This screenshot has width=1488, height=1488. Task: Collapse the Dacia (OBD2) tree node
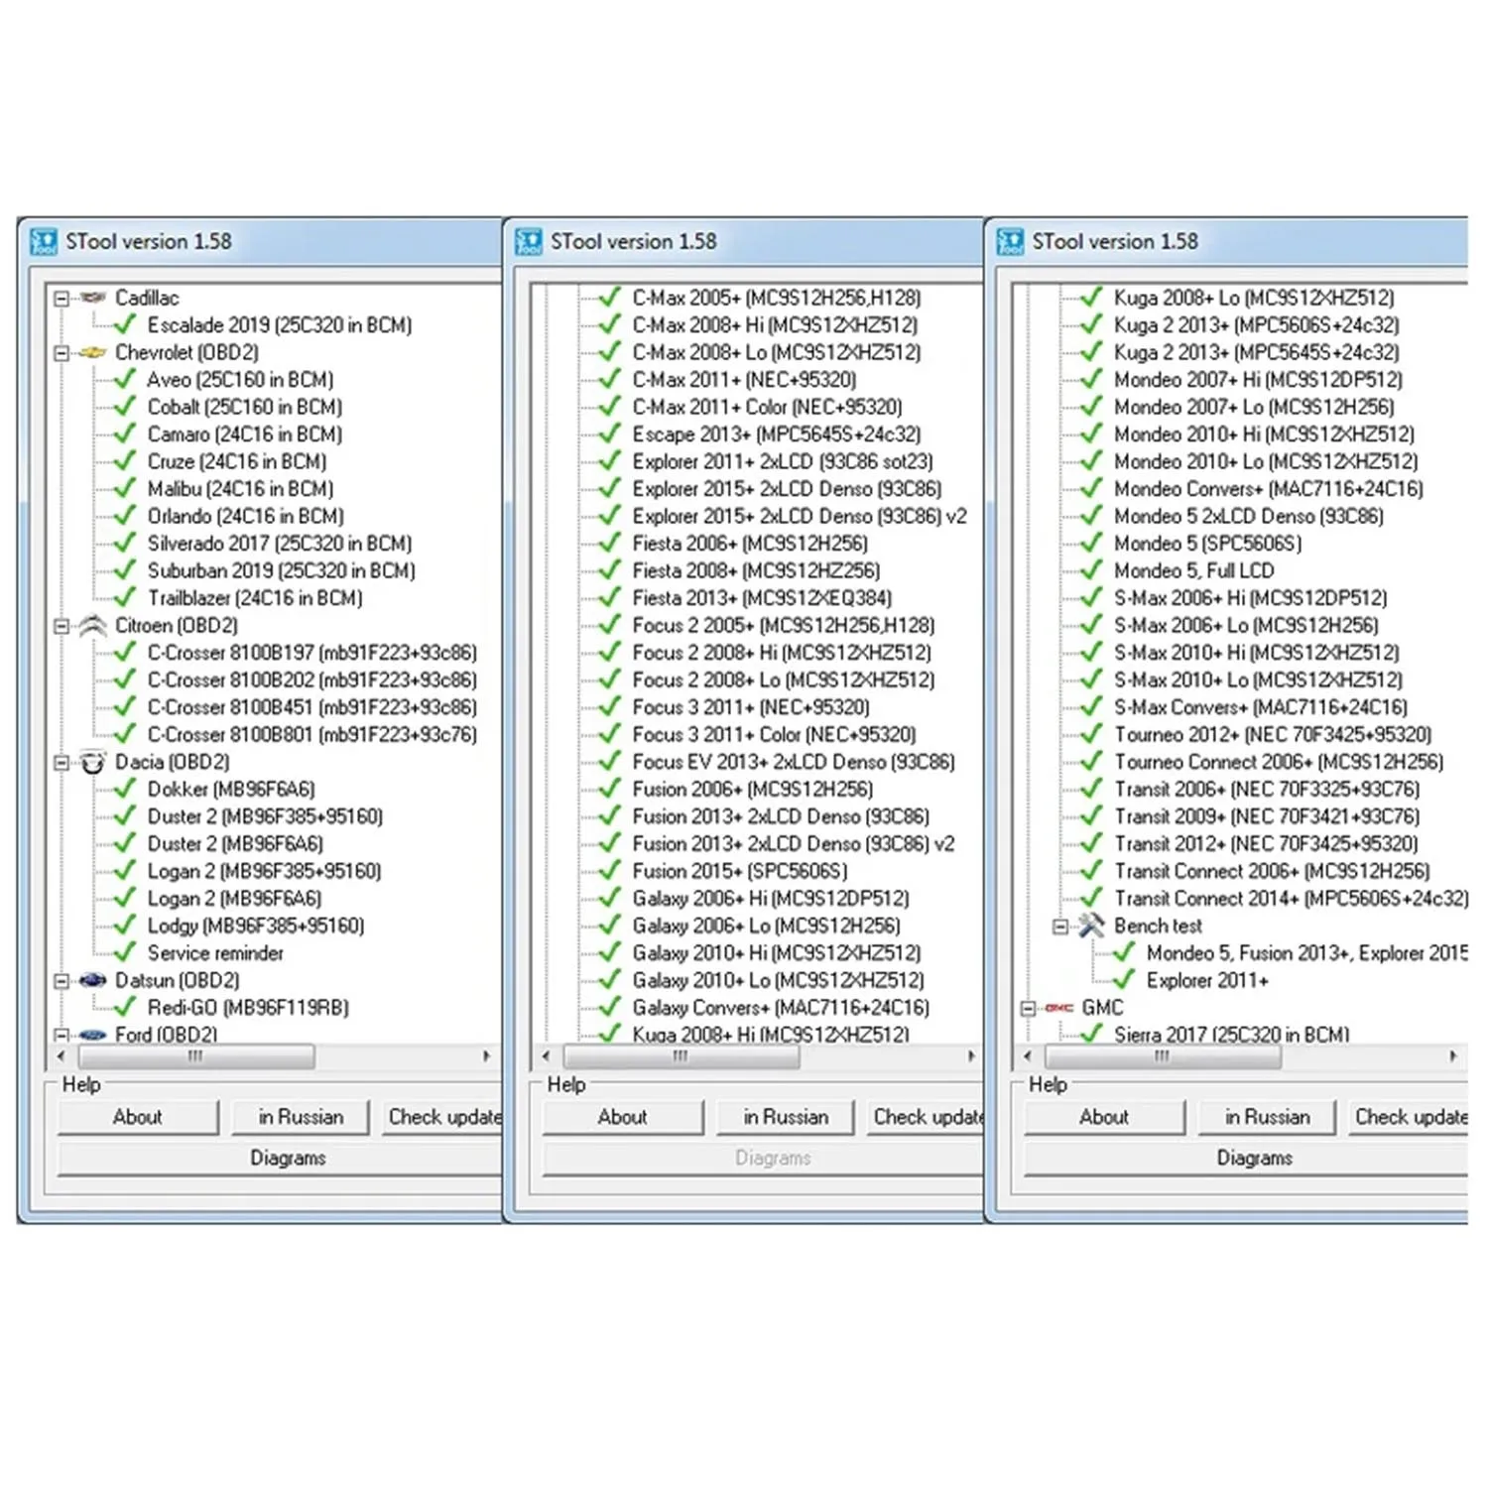click(x=62, y=762)
